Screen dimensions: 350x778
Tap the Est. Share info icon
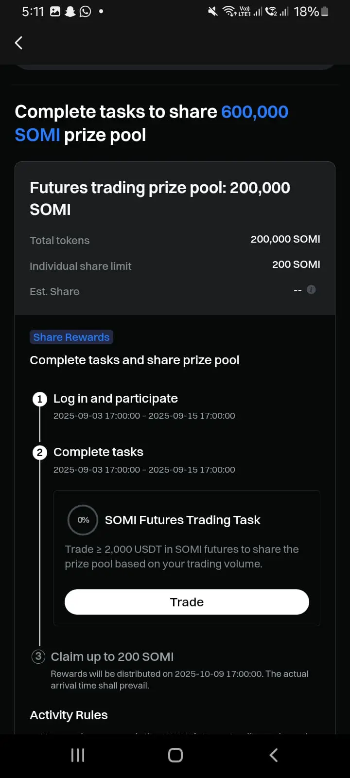pyautogui.click(x=312, y=290)
